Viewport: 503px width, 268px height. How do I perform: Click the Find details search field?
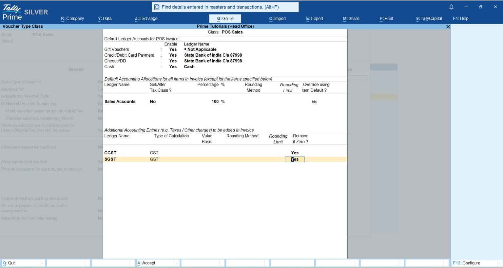(x=225, y=7)
